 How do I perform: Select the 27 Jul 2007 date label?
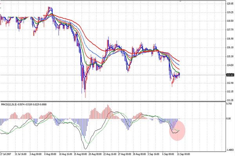[6, 154]
